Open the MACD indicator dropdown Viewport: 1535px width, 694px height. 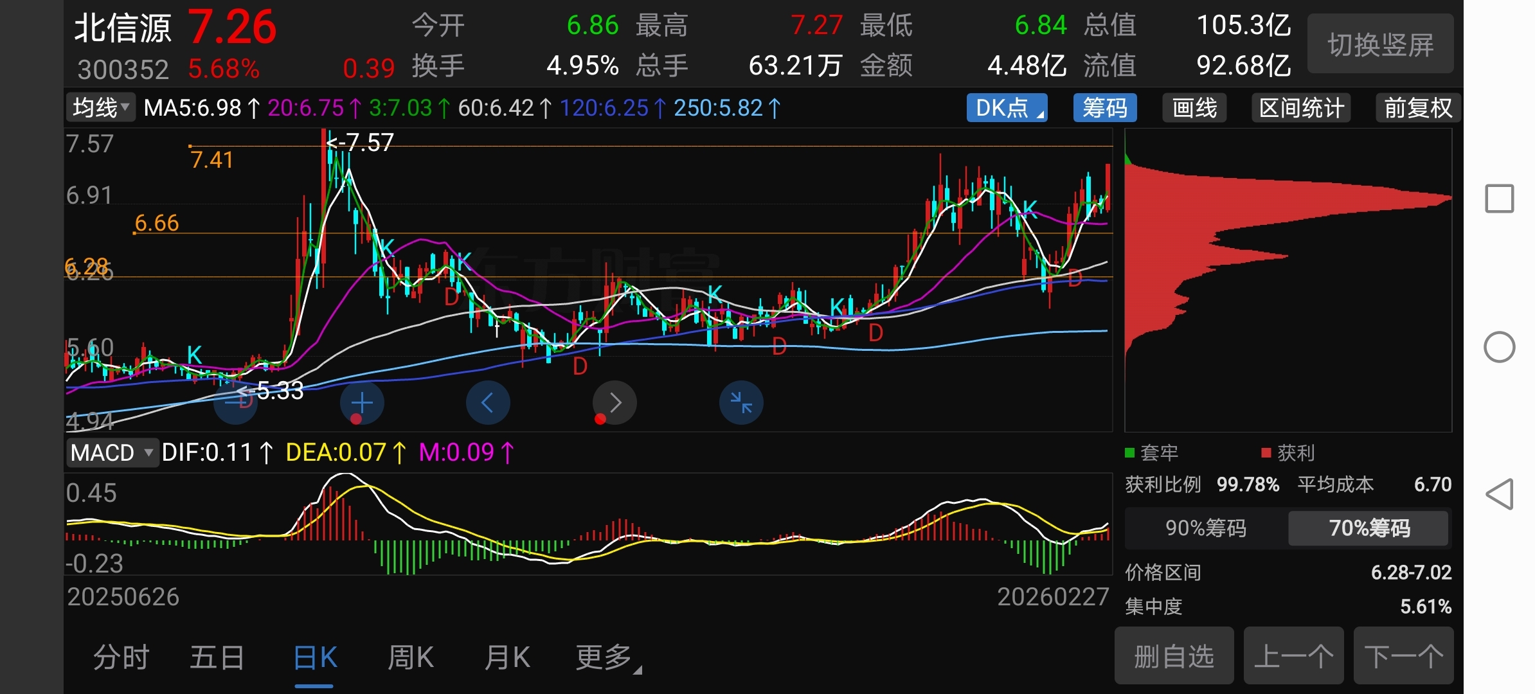[112, 453]
